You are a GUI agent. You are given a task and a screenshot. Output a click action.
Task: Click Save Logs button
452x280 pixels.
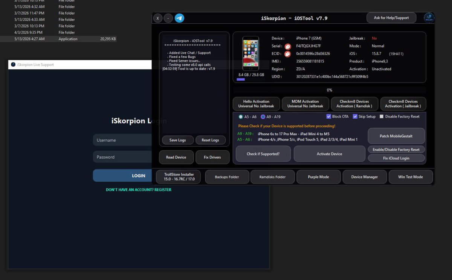pyautogui.click(x=178, y=140)
